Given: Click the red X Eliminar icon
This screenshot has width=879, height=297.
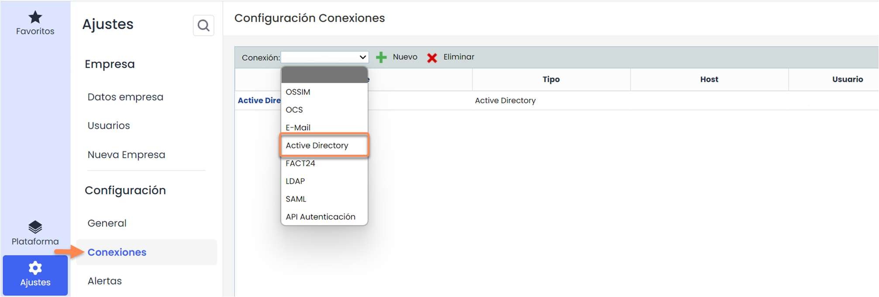Looking at the screenshot, I should pyautogui.click(x=432, y=58).
